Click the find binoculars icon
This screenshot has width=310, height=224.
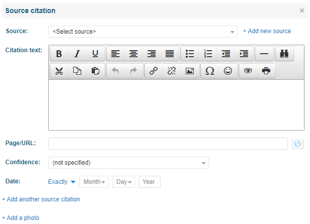coord(284,54)
